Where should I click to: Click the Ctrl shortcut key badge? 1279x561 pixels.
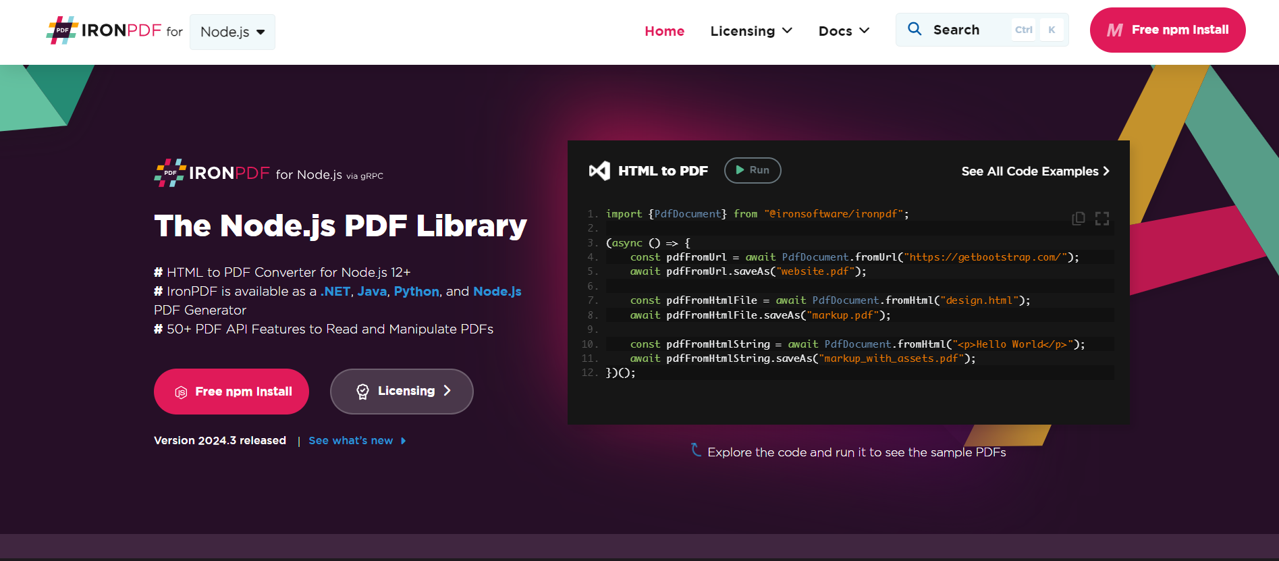coord(1024,30)
